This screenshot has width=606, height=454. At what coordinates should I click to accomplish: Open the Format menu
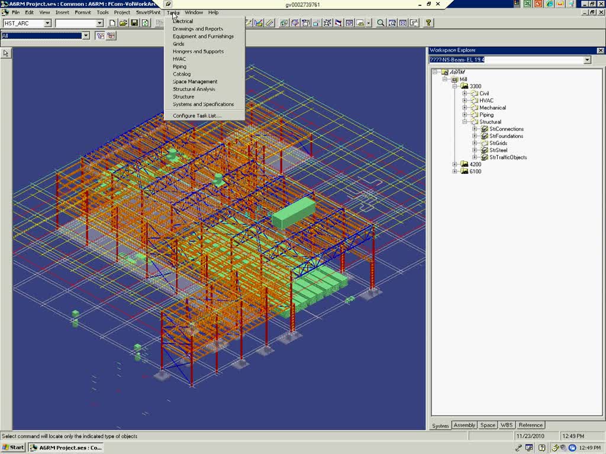83,12
